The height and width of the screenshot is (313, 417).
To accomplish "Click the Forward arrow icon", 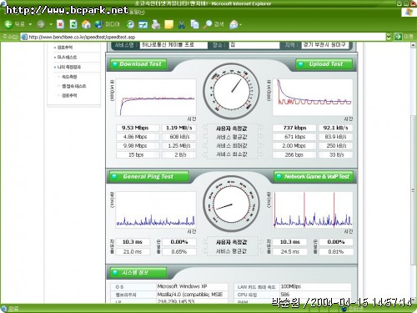I will pyautogui.click(x=41, y=24).
